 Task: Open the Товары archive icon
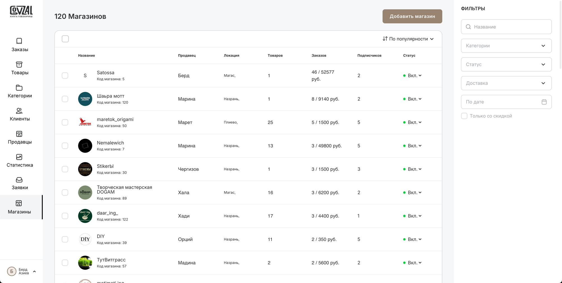(19, 65)
